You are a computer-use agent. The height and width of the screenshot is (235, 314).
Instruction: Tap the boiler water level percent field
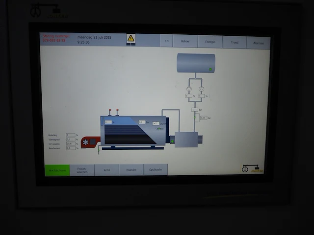[x=108, y=122]
